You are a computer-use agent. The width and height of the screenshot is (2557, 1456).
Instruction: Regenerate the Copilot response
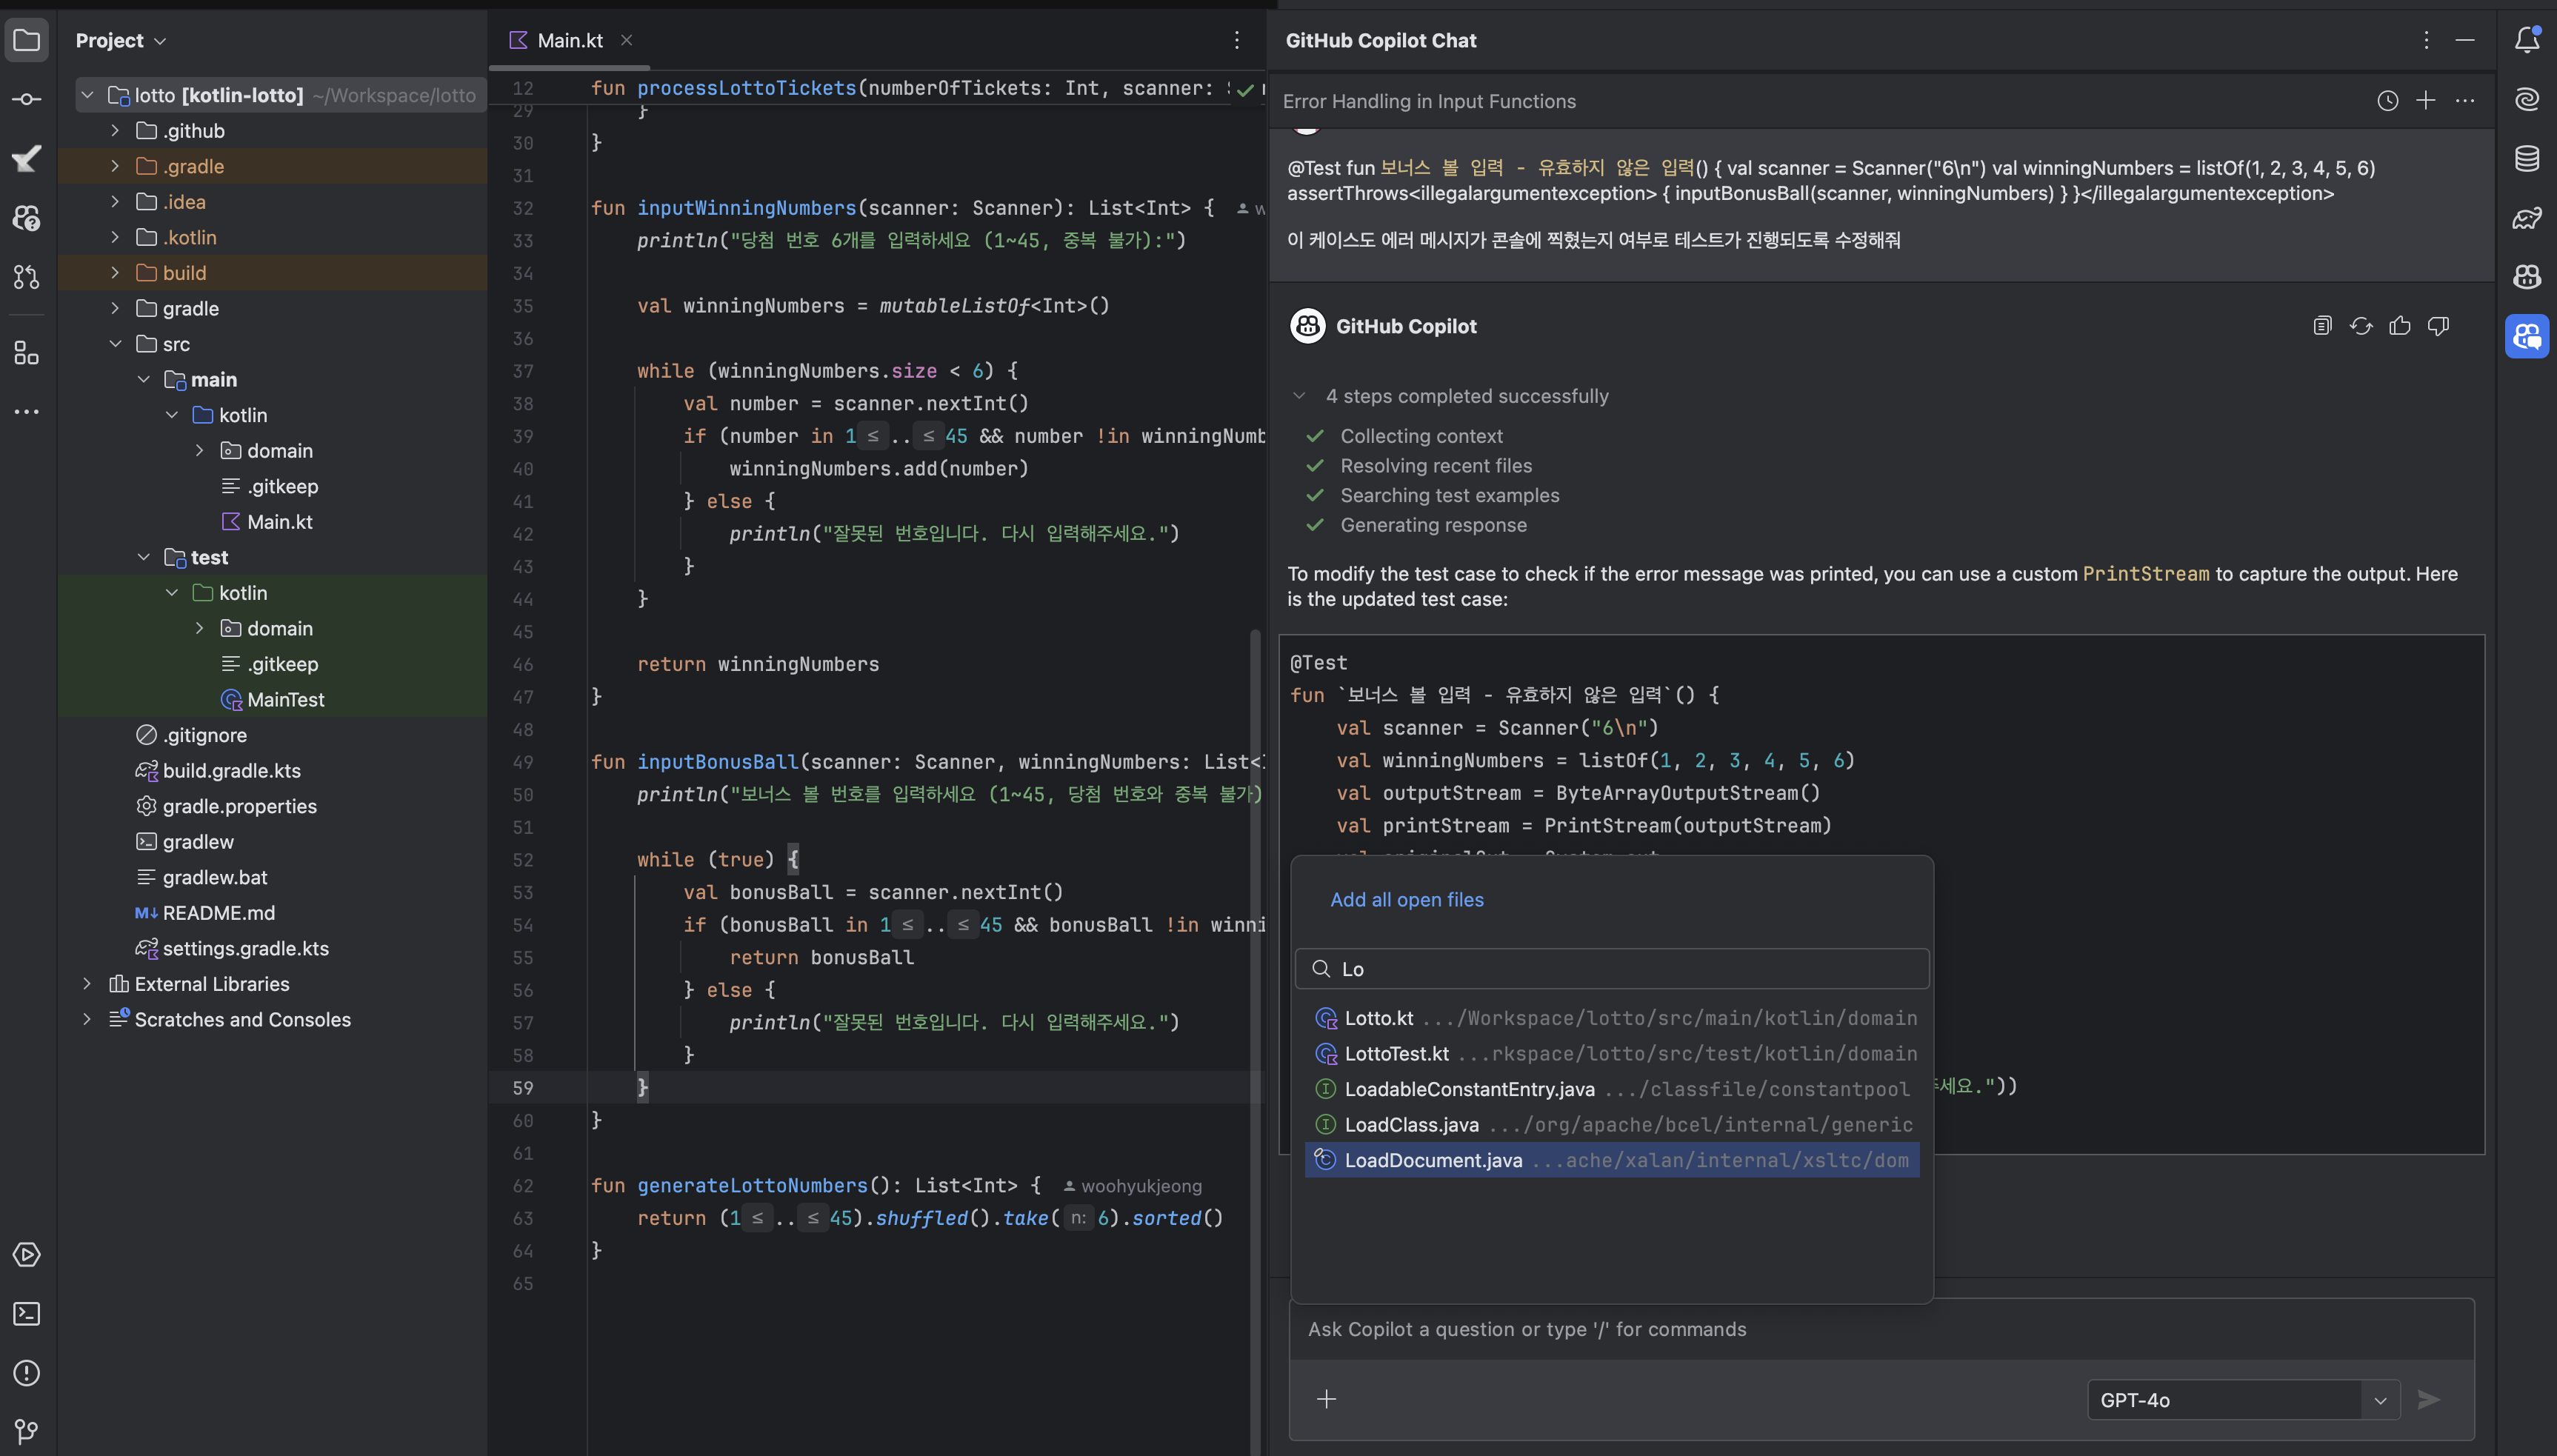click(2361, 326)
